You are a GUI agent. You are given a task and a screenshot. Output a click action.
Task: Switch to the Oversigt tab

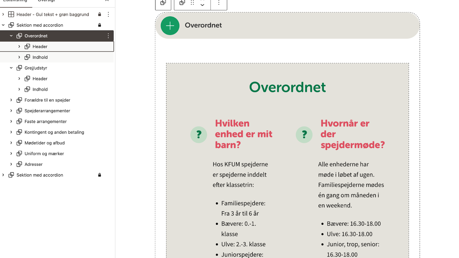pyautogui.click(x=46, y=1)
